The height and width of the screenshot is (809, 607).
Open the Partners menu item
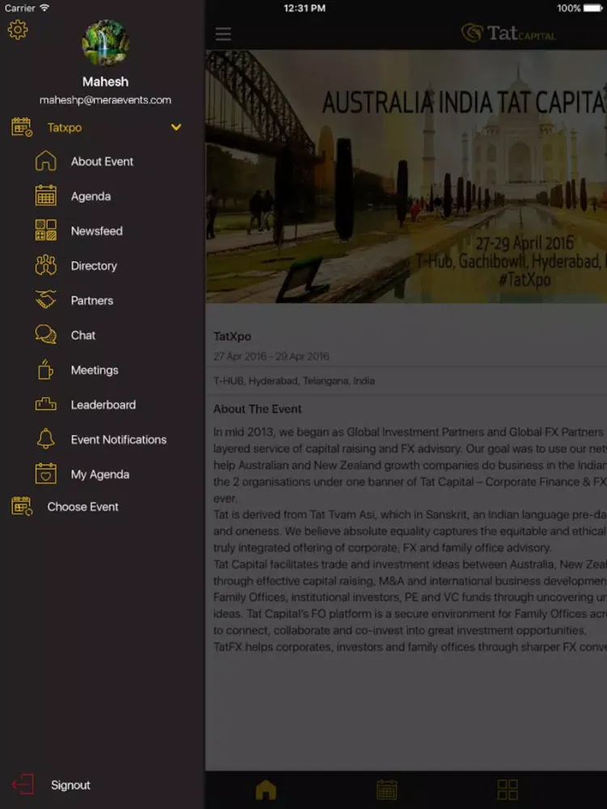[92, 300]
